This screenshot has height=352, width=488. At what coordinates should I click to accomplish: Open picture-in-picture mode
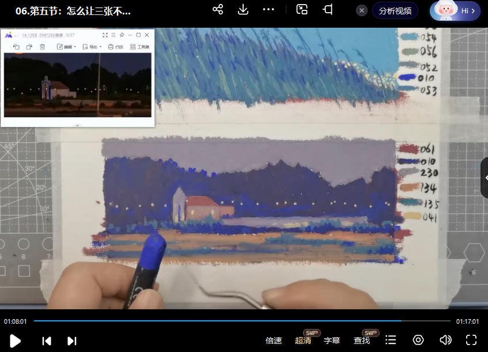click(x=302, y=10)
